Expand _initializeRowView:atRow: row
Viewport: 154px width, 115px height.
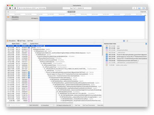click(x=61, y=99)
